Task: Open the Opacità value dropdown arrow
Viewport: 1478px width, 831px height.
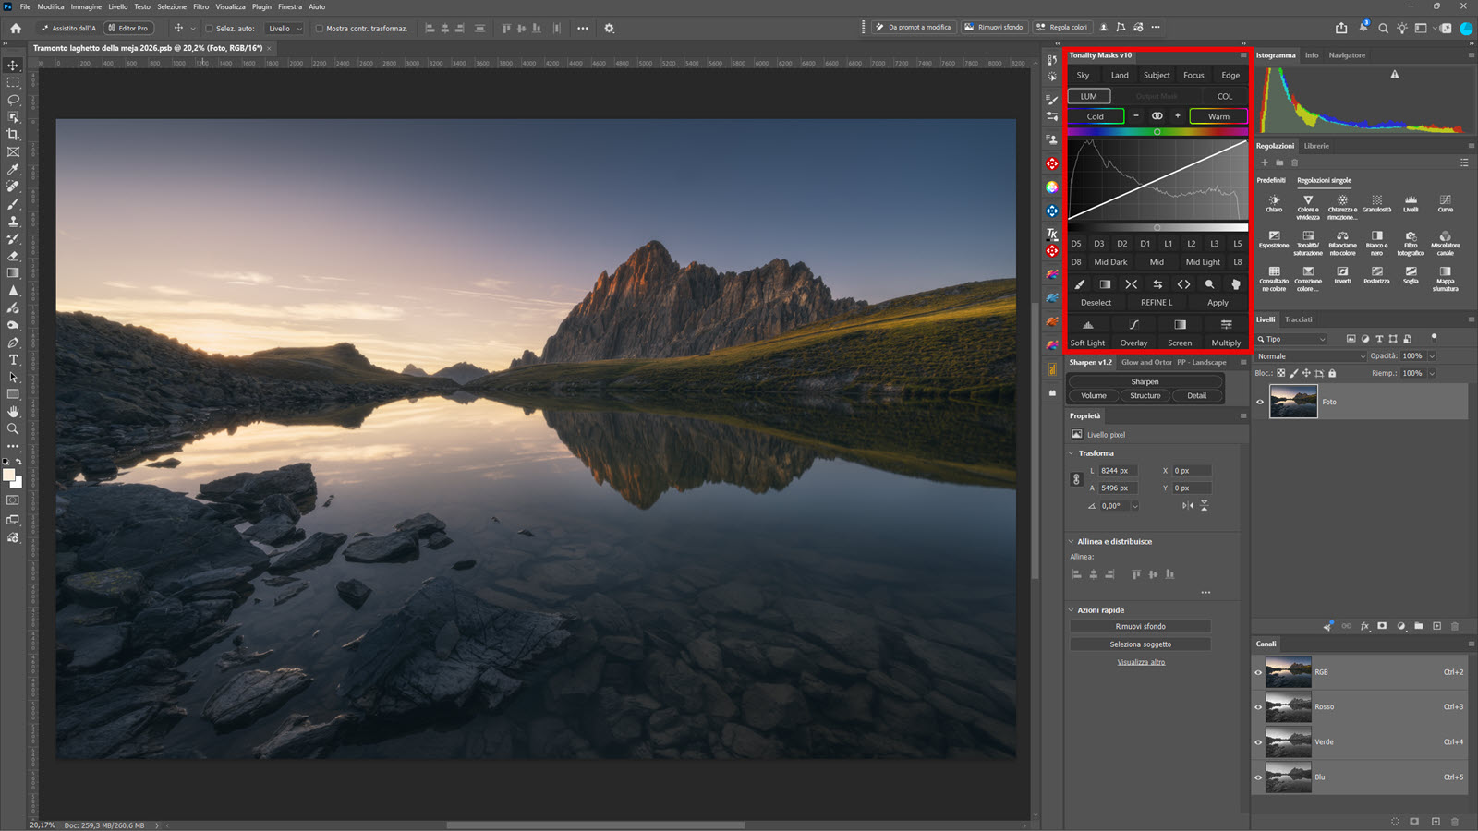Action: point(1432,356)
